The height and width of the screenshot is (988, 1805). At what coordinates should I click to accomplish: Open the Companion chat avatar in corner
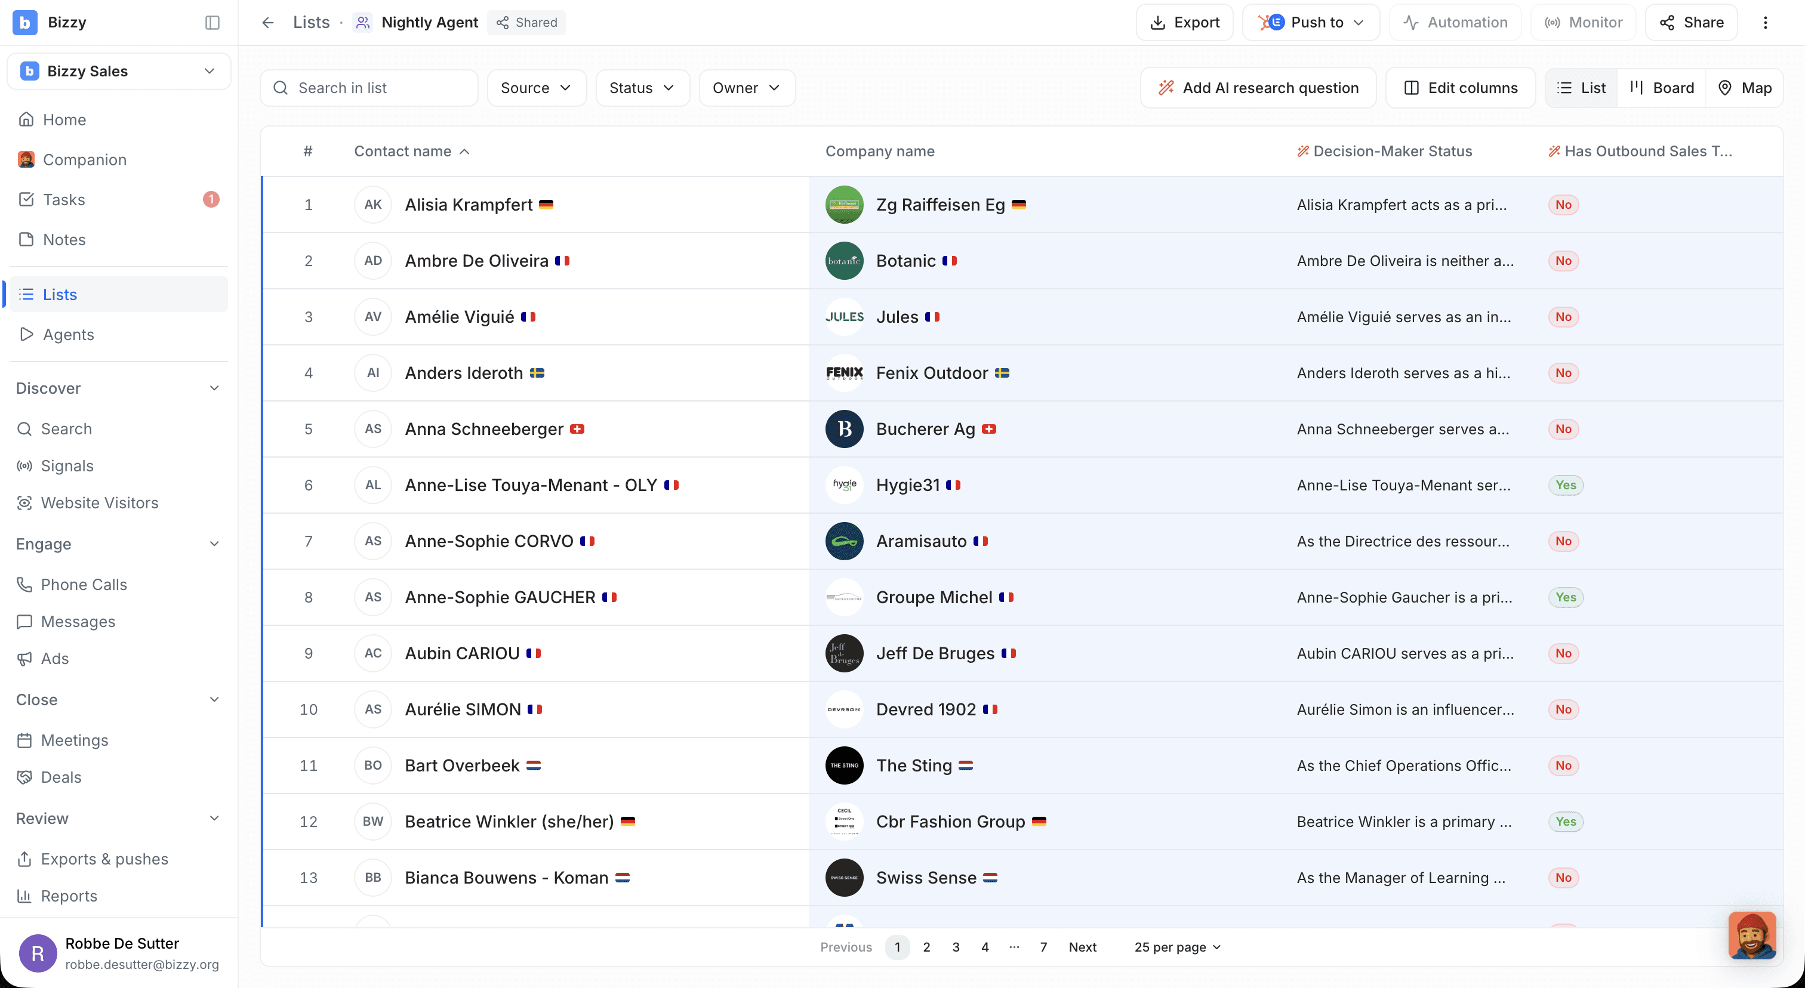tap(1752, 935)
